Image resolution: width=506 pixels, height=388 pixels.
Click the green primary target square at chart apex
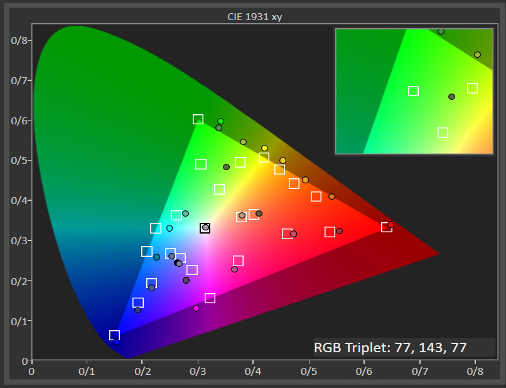pos(198,119)
